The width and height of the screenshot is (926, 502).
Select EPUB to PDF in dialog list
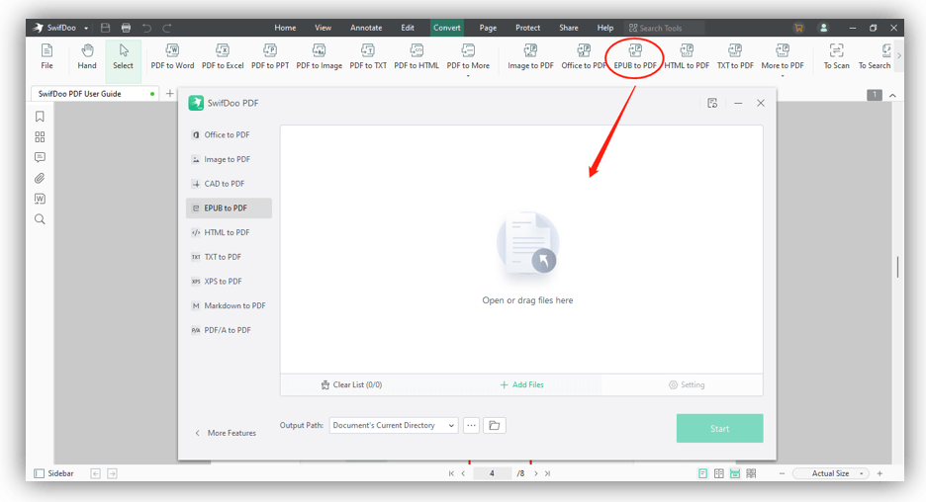[x=229, y=209]
